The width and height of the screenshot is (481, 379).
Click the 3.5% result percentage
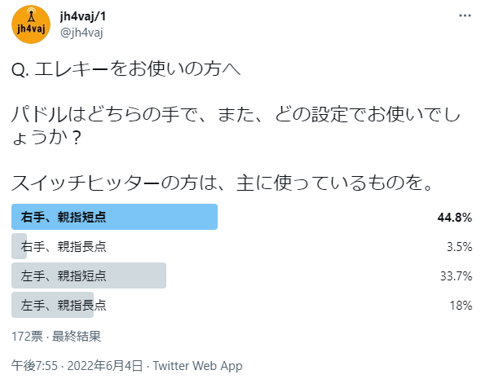click(x=459, y=246)
